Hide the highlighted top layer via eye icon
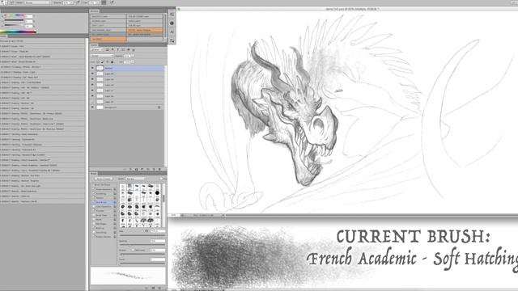Viewport: 518px width, 291px height. (92, 68)
